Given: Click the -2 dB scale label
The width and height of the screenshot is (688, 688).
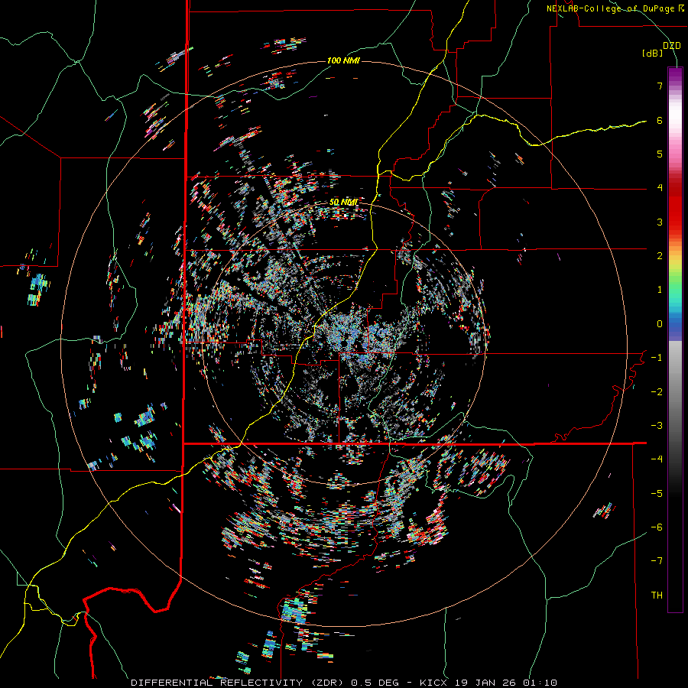Looking at the screenshot, I should tap(657, 392).
